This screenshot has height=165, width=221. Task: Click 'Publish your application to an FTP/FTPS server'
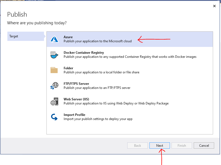(97, 88)
